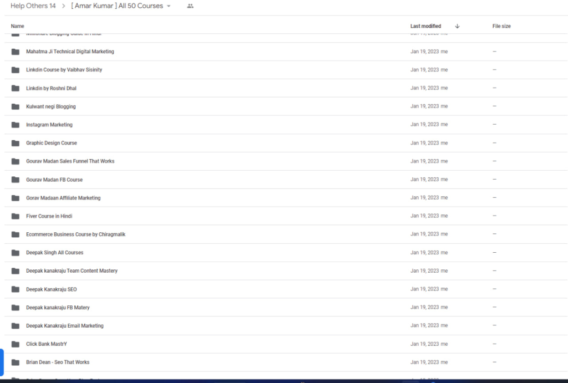568x383 pixels.
Task: Select Graphic Design Course folder name
Action: pos(52,143)
